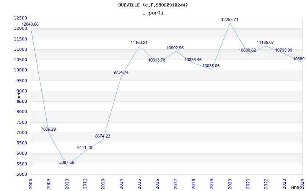Click the x-axis year label 2015

pos(139,184)
